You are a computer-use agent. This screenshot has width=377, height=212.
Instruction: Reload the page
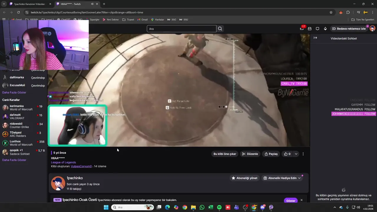[x=18, y=12]
